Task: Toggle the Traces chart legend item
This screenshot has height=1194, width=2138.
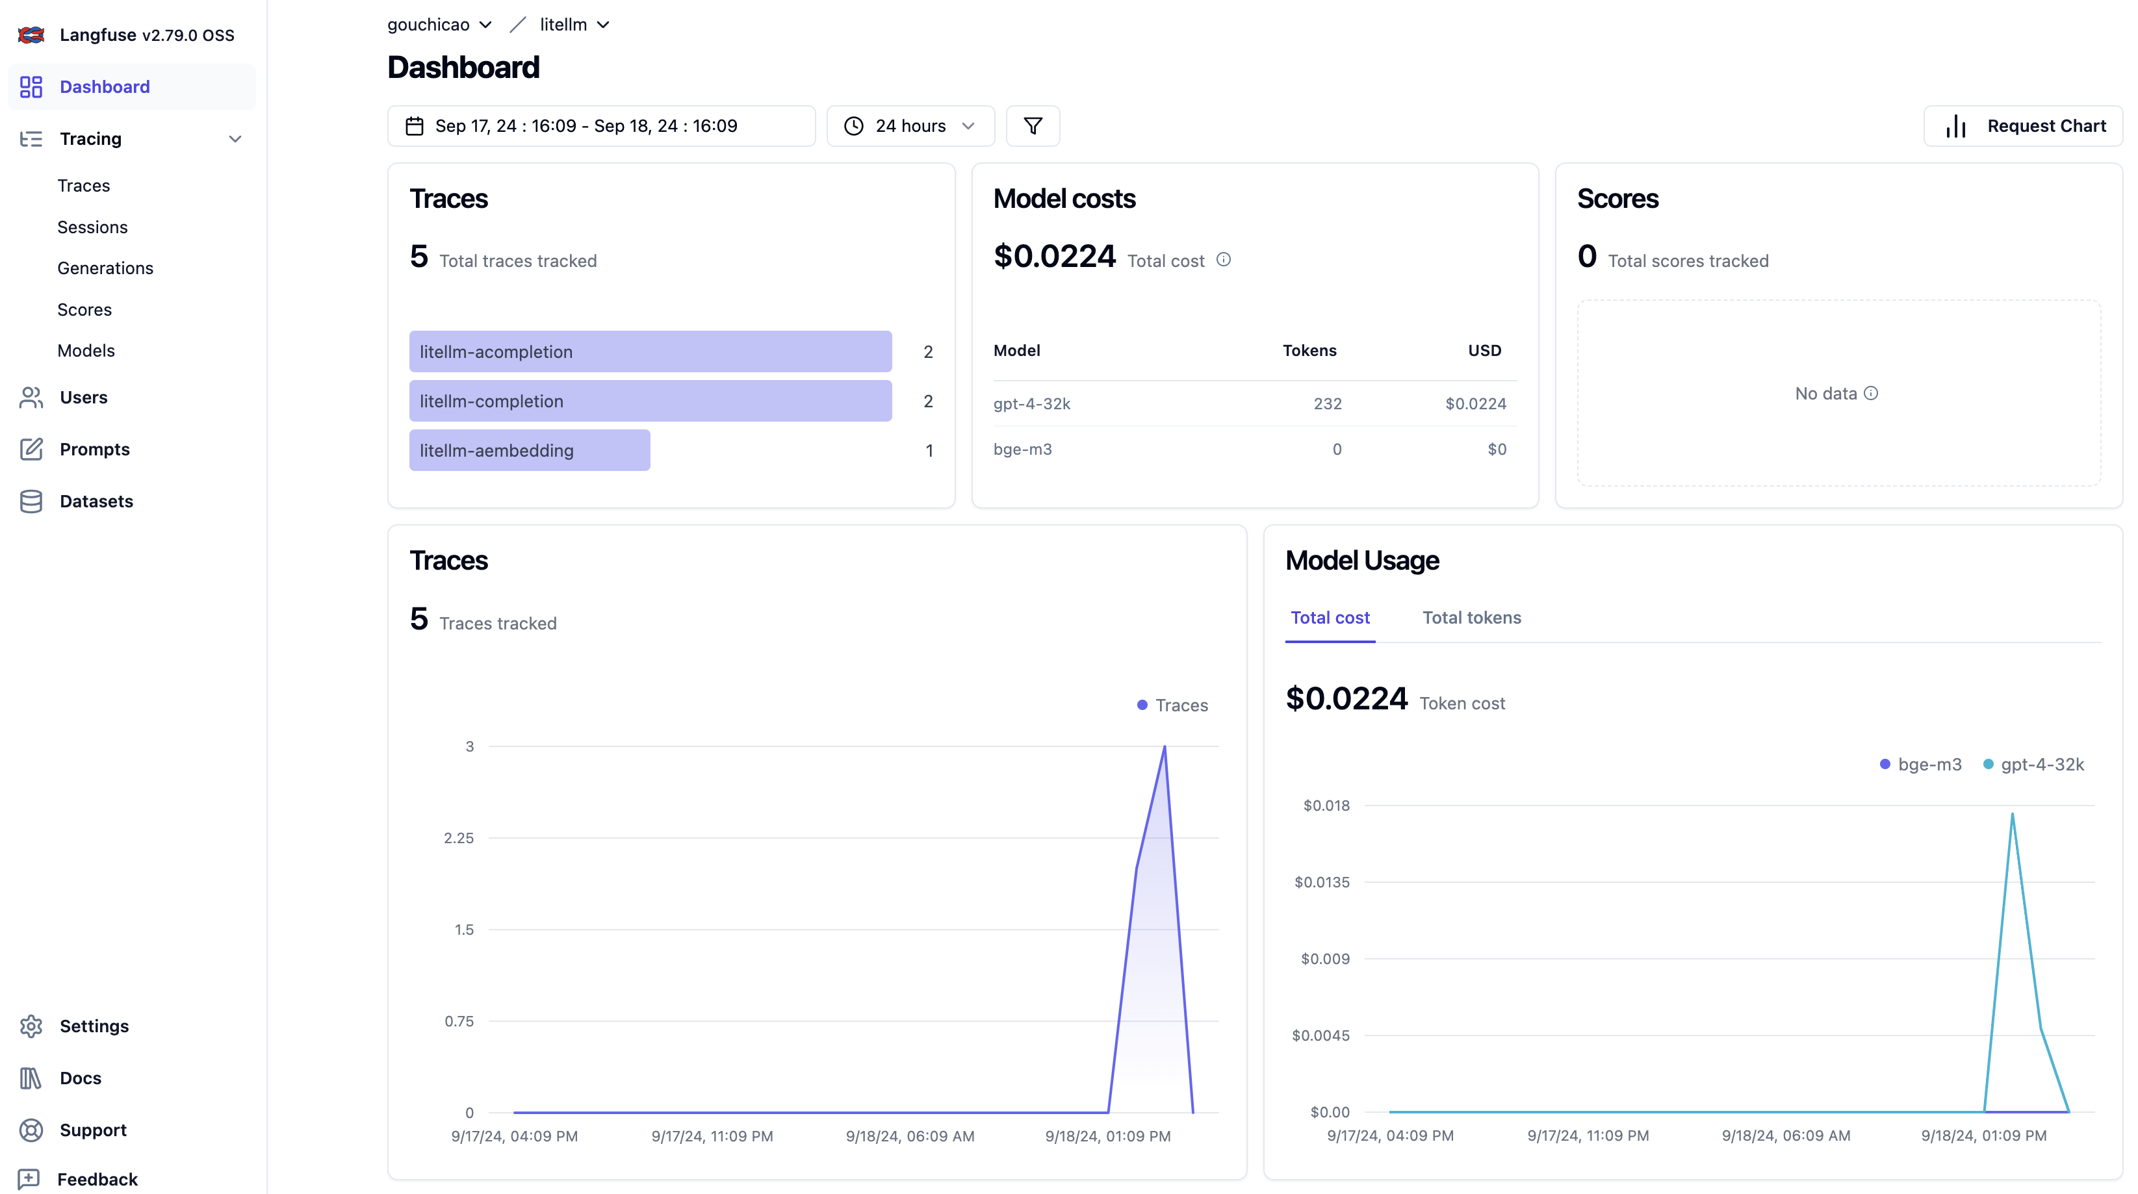Action: (1172, 705)
